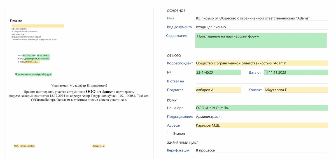336x159 pixels.
Task: Focus the empty В ответ на field
Action: pyautogui.click(x=262, y=81)
